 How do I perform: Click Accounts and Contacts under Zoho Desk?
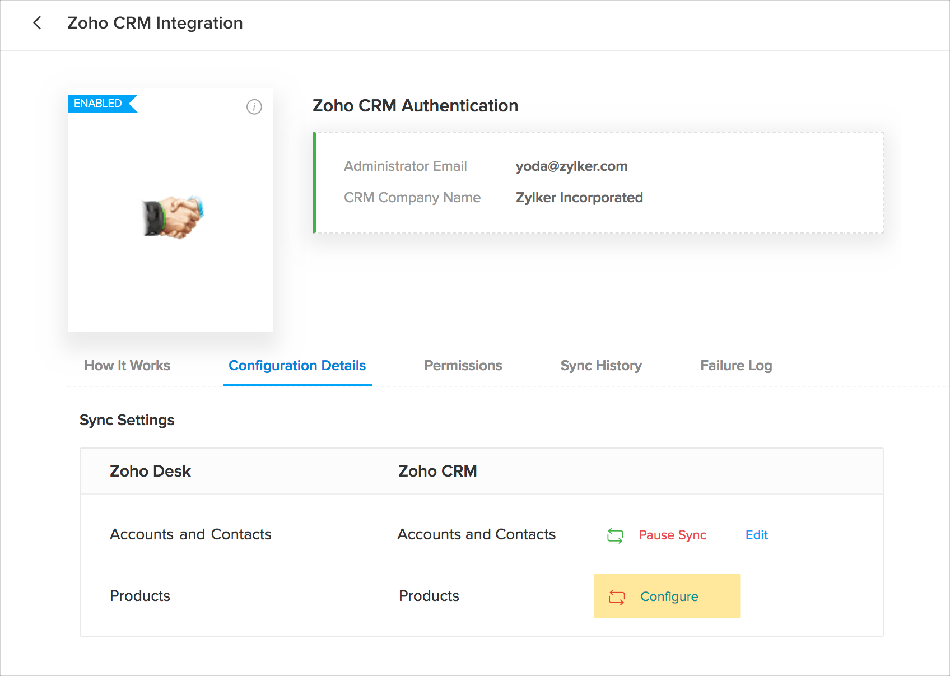[x=190, y=534]
